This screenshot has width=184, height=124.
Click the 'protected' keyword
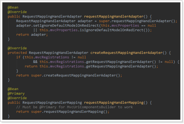pyautogui.click(x=17, y=53)
